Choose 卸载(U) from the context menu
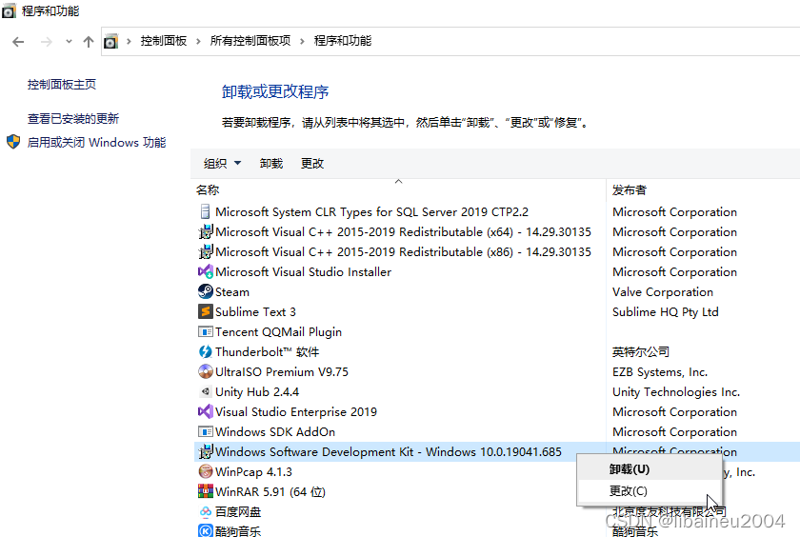This screenshot has width=800, height=537. click(650, 469)
